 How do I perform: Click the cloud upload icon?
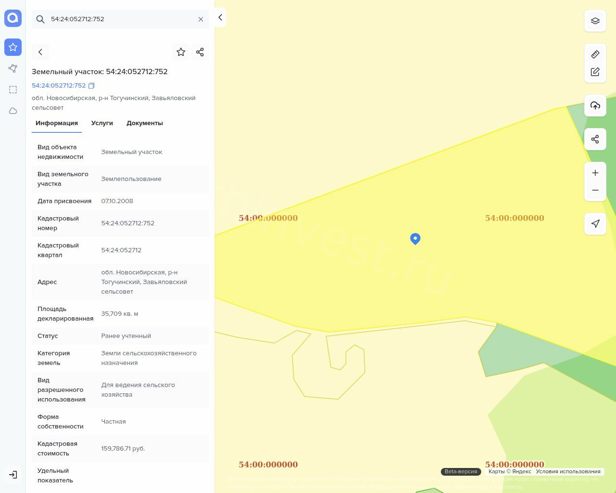(x=595, y=105)
